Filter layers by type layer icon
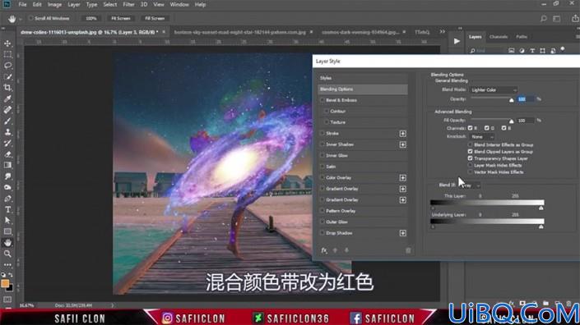580x325 pixels. pos(532,51)
